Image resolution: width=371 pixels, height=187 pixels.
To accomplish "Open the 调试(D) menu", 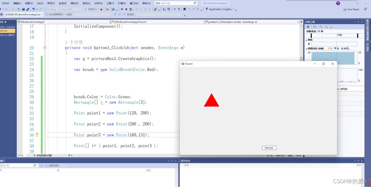I will (x=74, y=3).
